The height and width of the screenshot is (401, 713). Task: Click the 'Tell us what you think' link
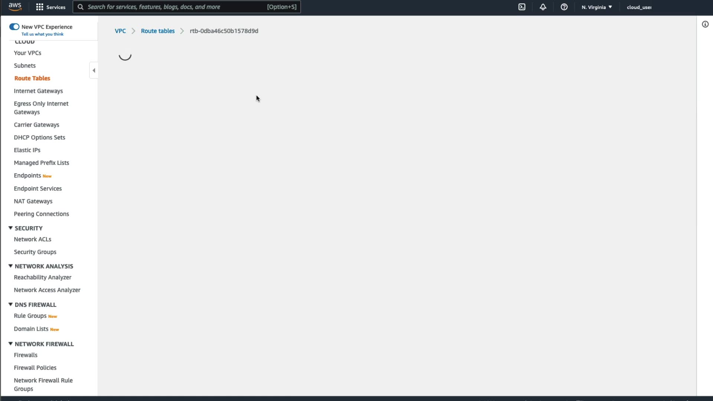tap(42, 34)
